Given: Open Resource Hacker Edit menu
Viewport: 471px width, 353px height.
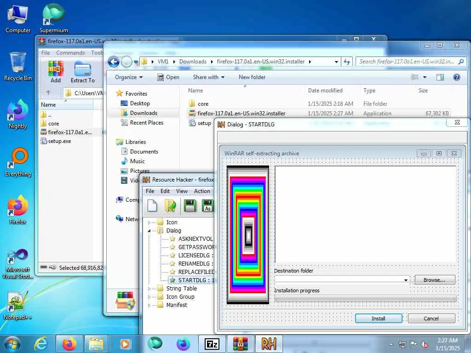Looking at the screenshot, I should 165,191.
